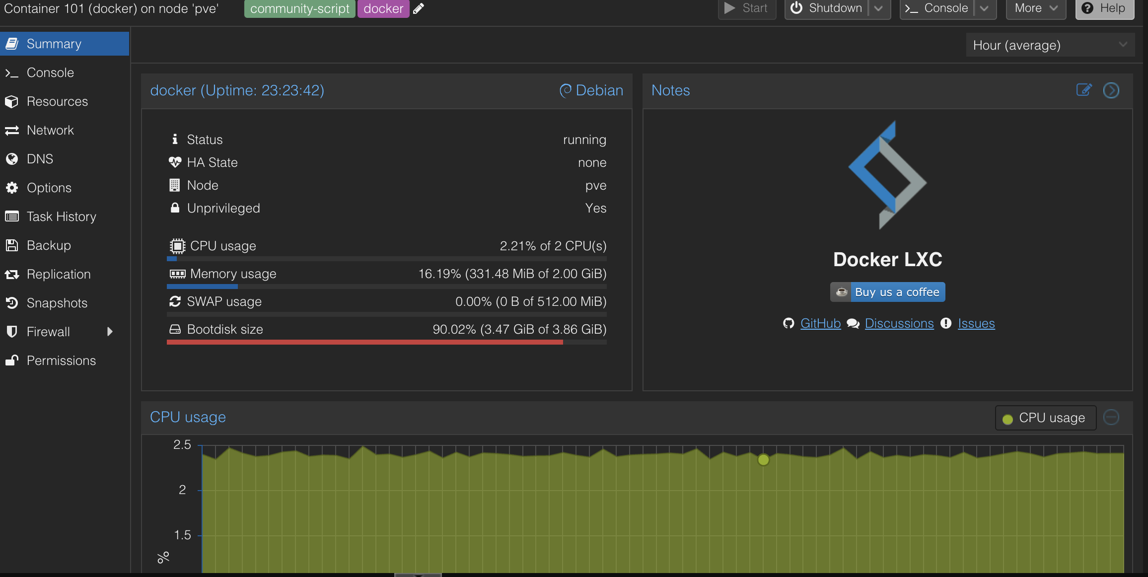This screenshot has height=577, width=1148.
Task: Click the Backup floppy disk icon
Action: pos(12,245)
